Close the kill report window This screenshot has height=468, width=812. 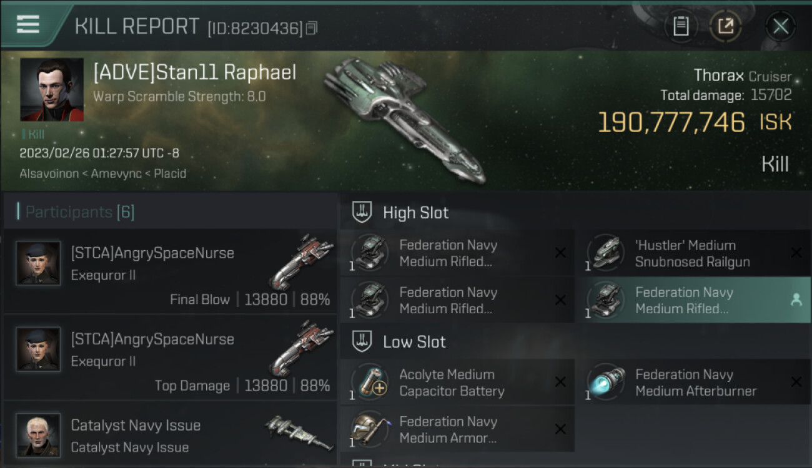click(x=780, y=26)
